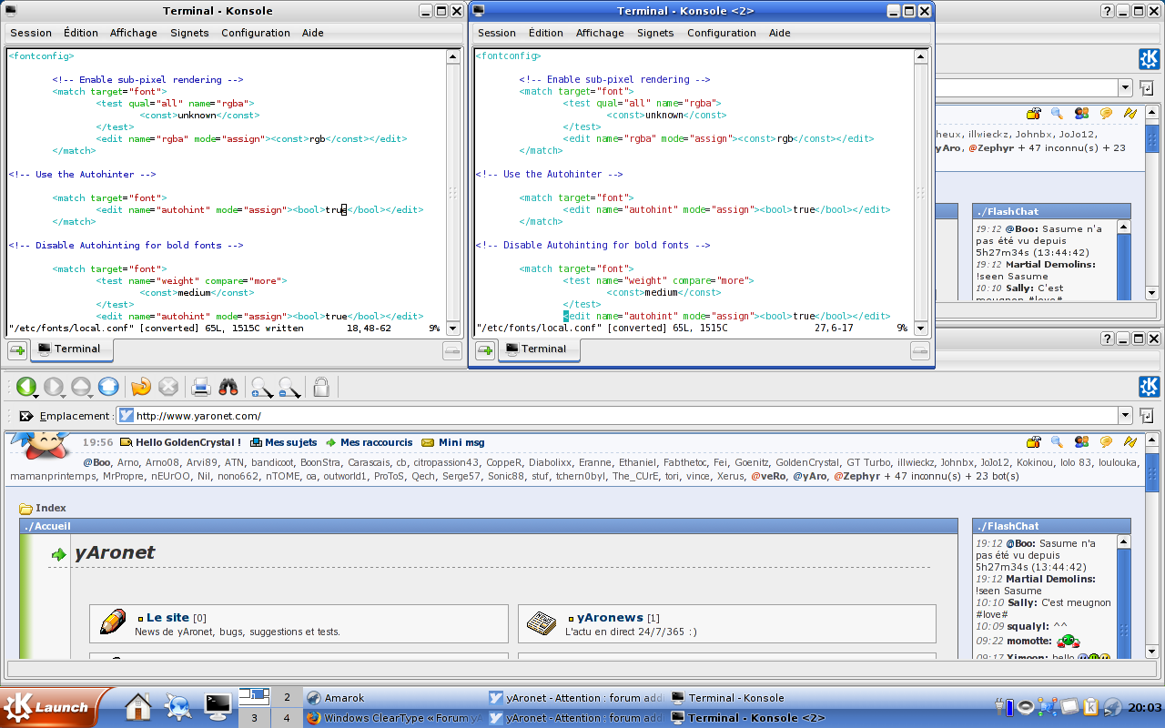Click scroll-up arrow in left Konsole scrollbar

(452, 56)
